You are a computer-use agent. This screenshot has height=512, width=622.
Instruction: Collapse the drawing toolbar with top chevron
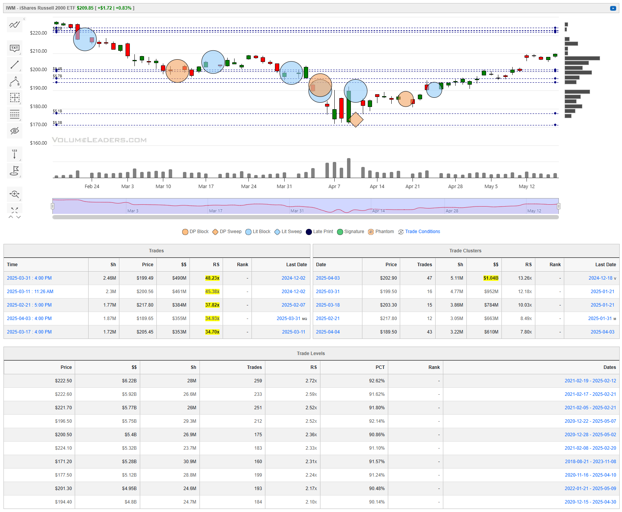click(x=24, y=19)
